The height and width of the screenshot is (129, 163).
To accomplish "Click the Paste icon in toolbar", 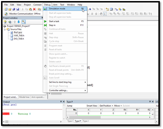I will pos(30,9).
